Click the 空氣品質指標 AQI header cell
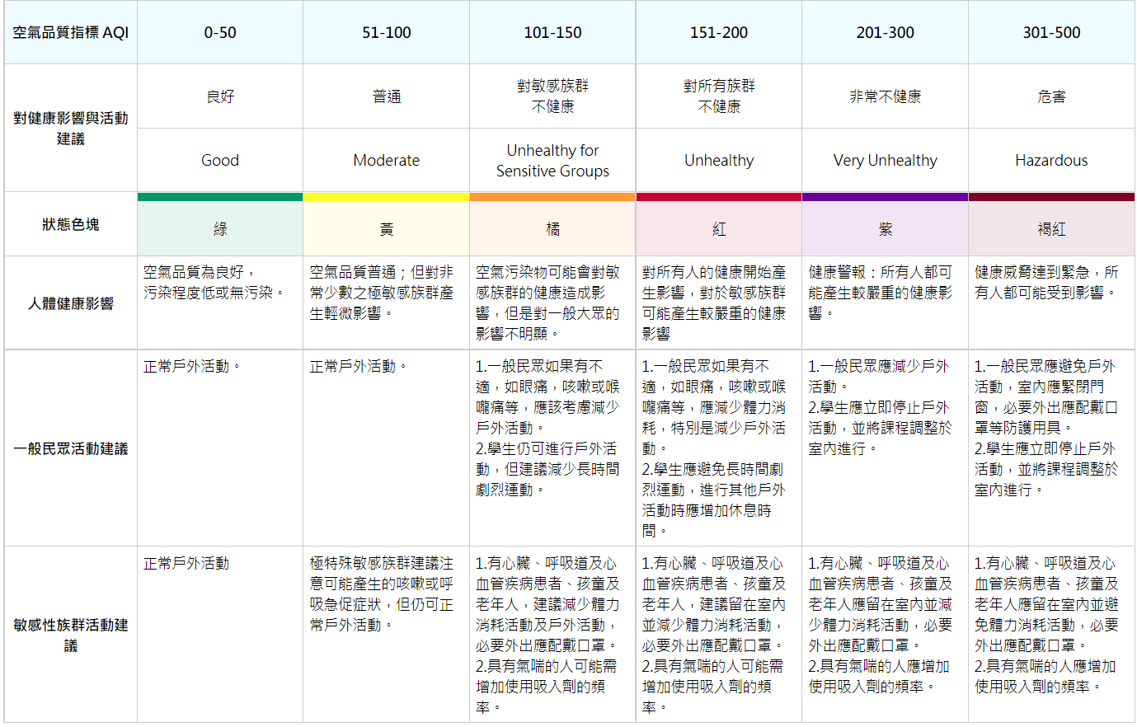The height and width of the screenshot is (727, 1137). pos(71,33)
